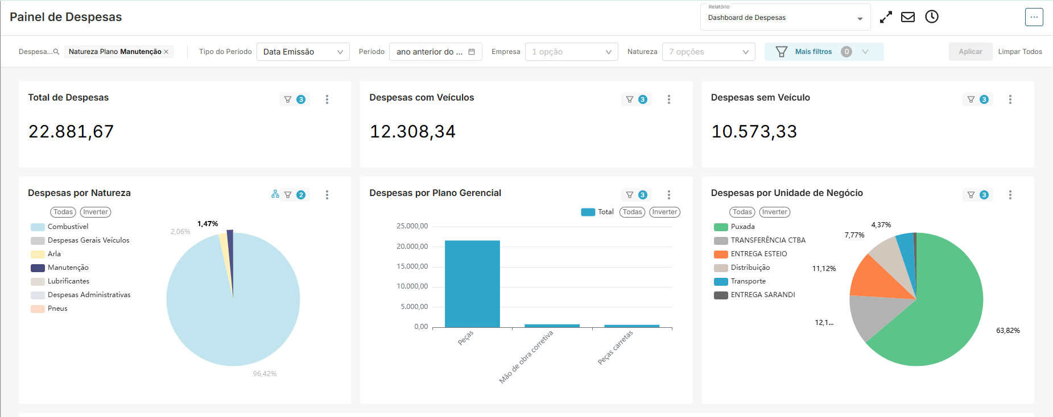Click the calendar icon in Período field
This screenshot has height=417, width=1053.
tap(472, 52)
